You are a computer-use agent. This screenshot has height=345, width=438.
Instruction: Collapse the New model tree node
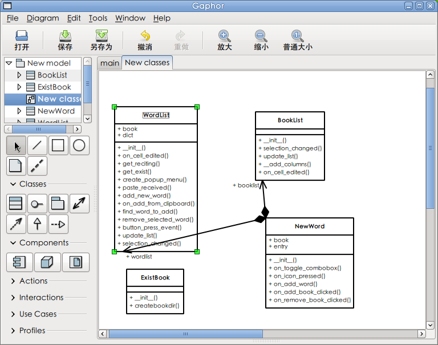(9, 63)
